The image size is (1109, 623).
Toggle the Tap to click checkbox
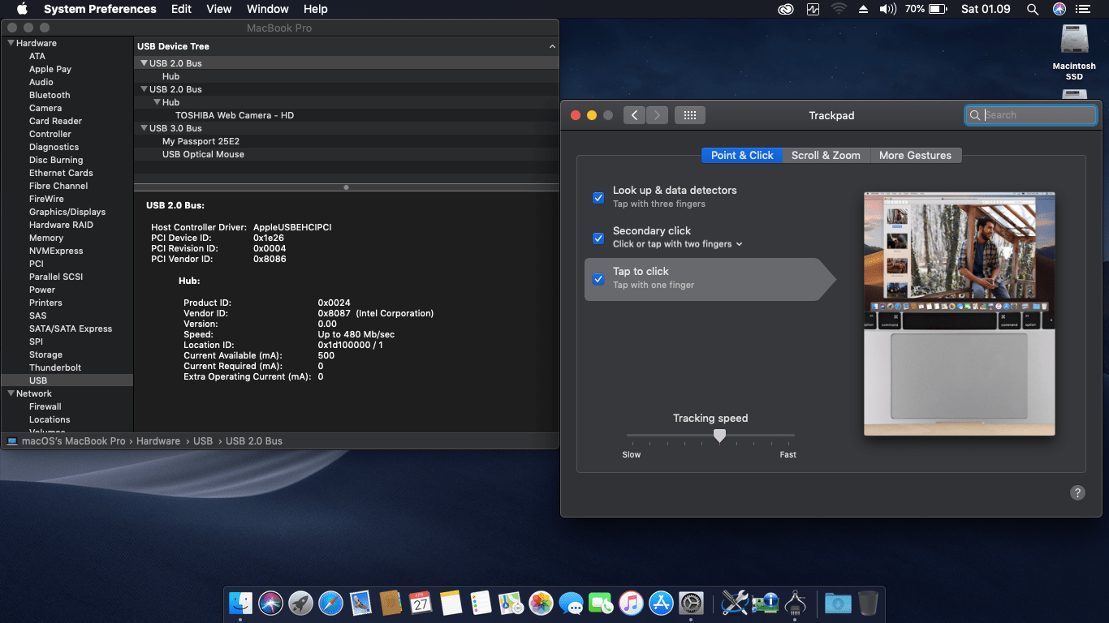point(598,279)
